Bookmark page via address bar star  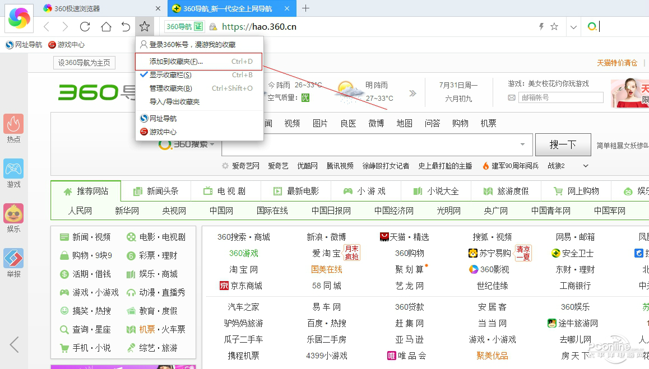(554, 27)
